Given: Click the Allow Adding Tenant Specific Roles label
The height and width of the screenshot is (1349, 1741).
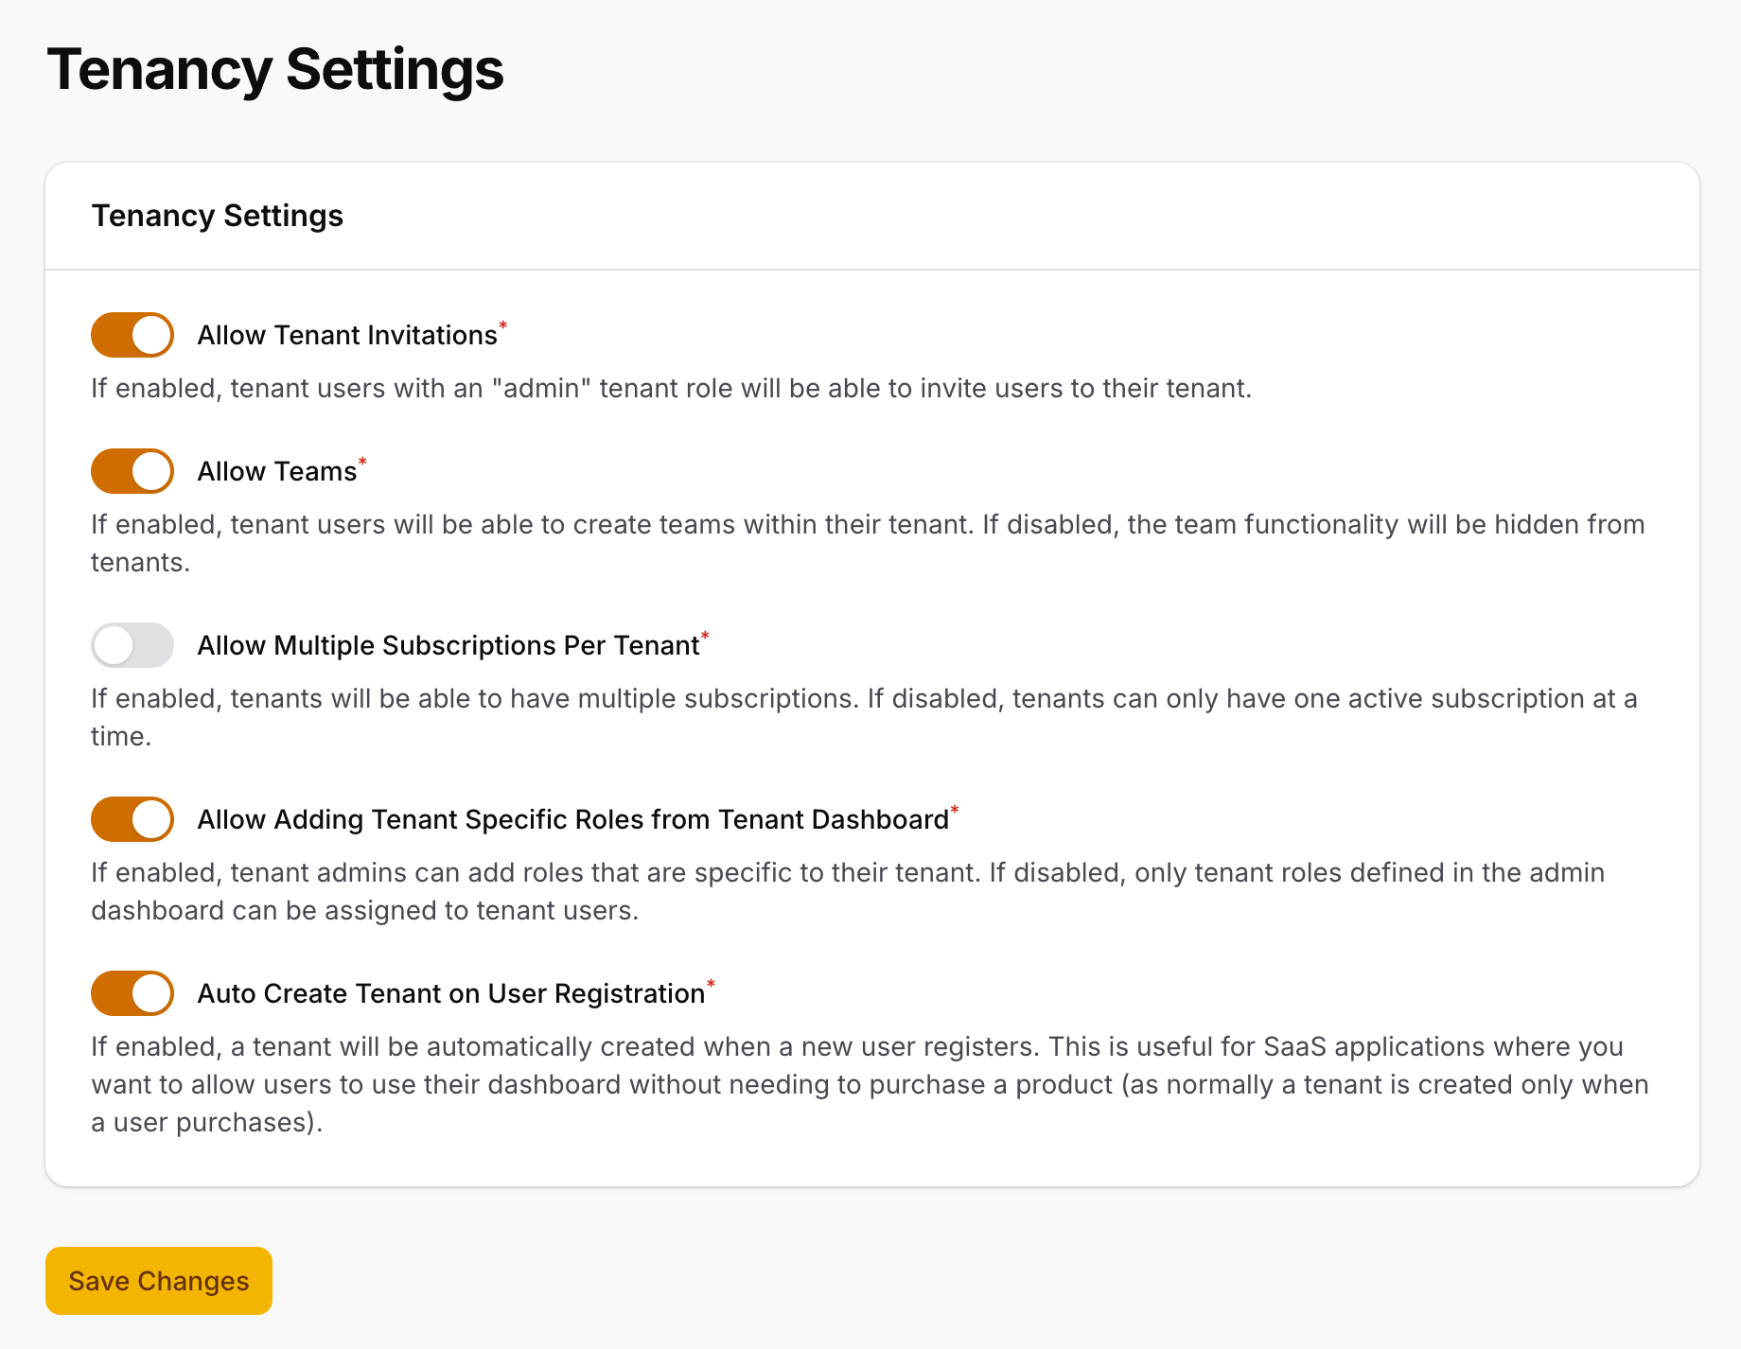Looking at the screenshot, I should tap(572, 818).
